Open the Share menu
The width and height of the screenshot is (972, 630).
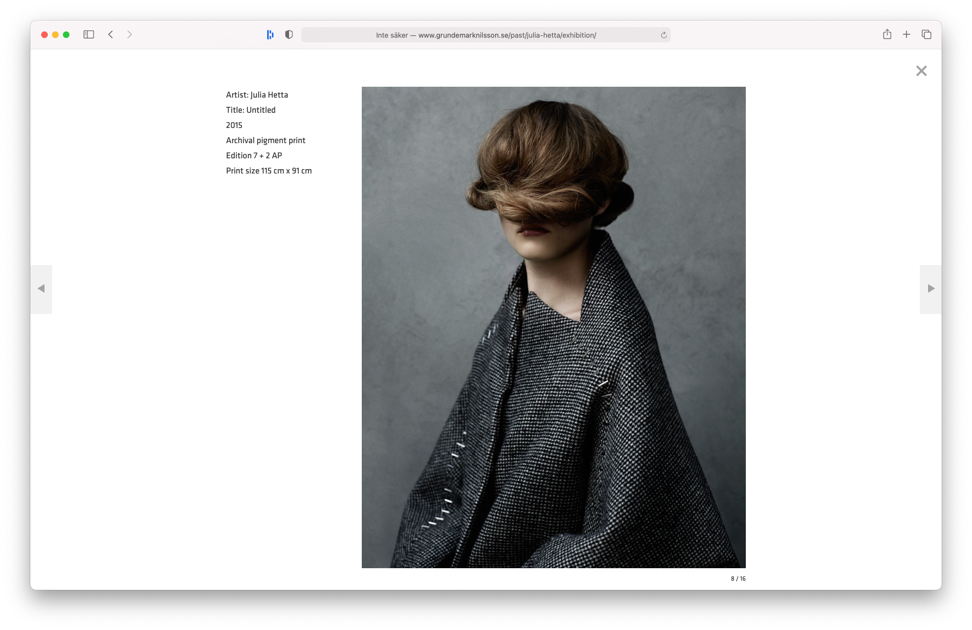click(887, 34)
